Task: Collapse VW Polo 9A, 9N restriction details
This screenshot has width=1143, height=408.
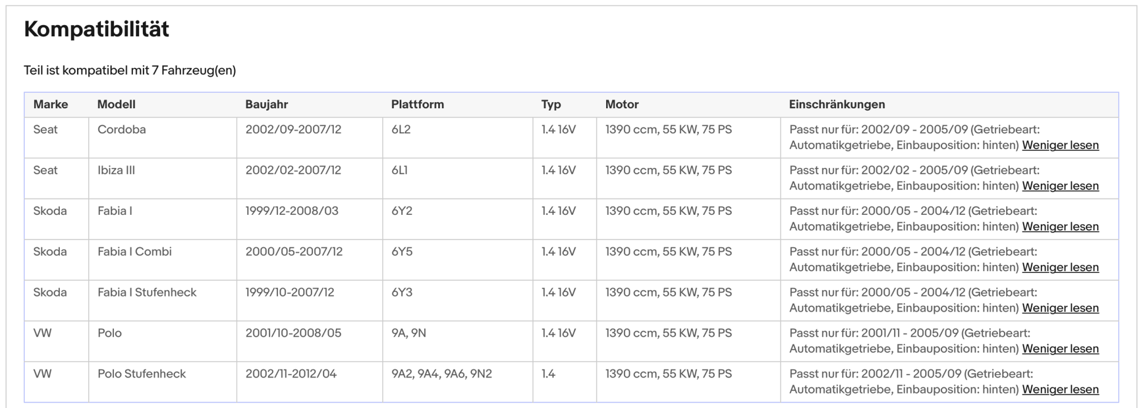Action: [x=1060, y=349]
